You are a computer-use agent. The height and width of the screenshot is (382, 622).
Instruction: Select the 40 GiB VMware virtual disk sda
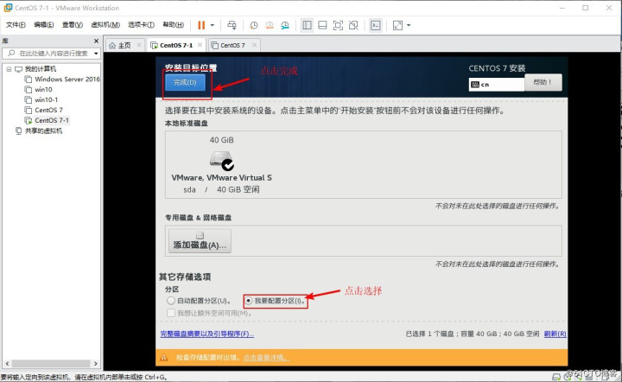click(221, 164)
